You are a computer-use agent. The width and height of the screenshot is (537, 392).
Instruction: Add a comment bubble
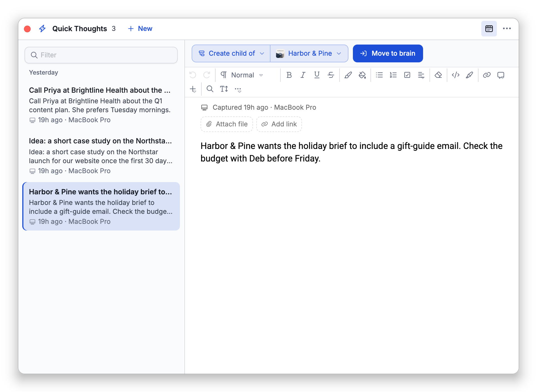point(501,75)
